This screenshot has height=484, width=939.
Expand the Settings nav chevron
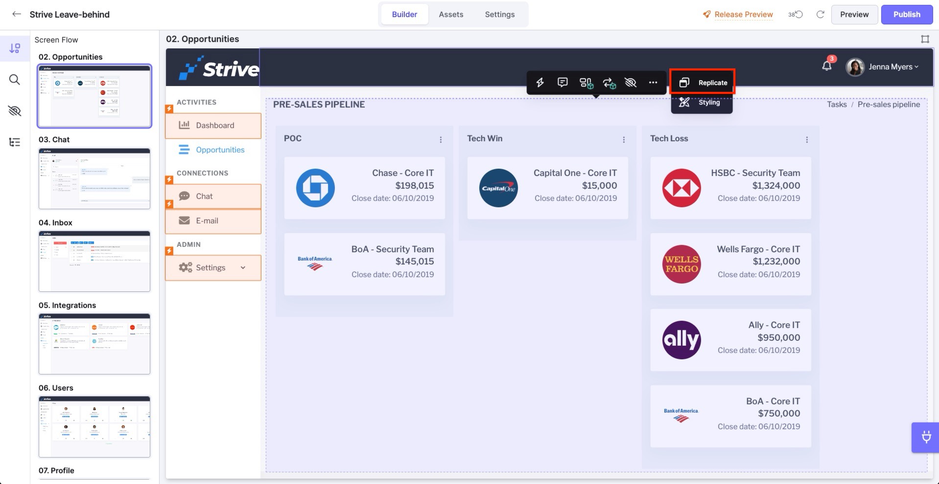click(243, 268)
